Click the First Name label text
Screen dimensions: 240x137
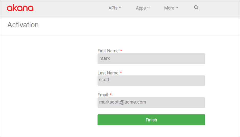[109, 51]
